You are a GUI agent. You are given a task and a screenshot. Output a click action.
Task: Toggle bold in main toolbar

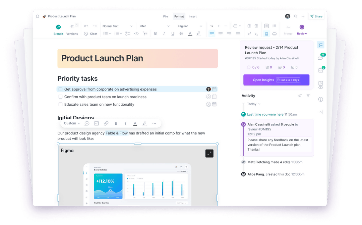(156, 34)
